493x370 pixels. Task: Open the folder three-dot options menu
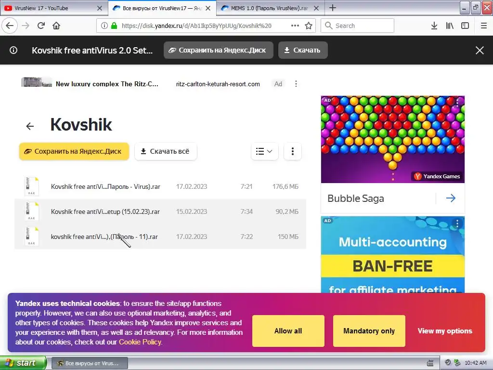(292, 151)
